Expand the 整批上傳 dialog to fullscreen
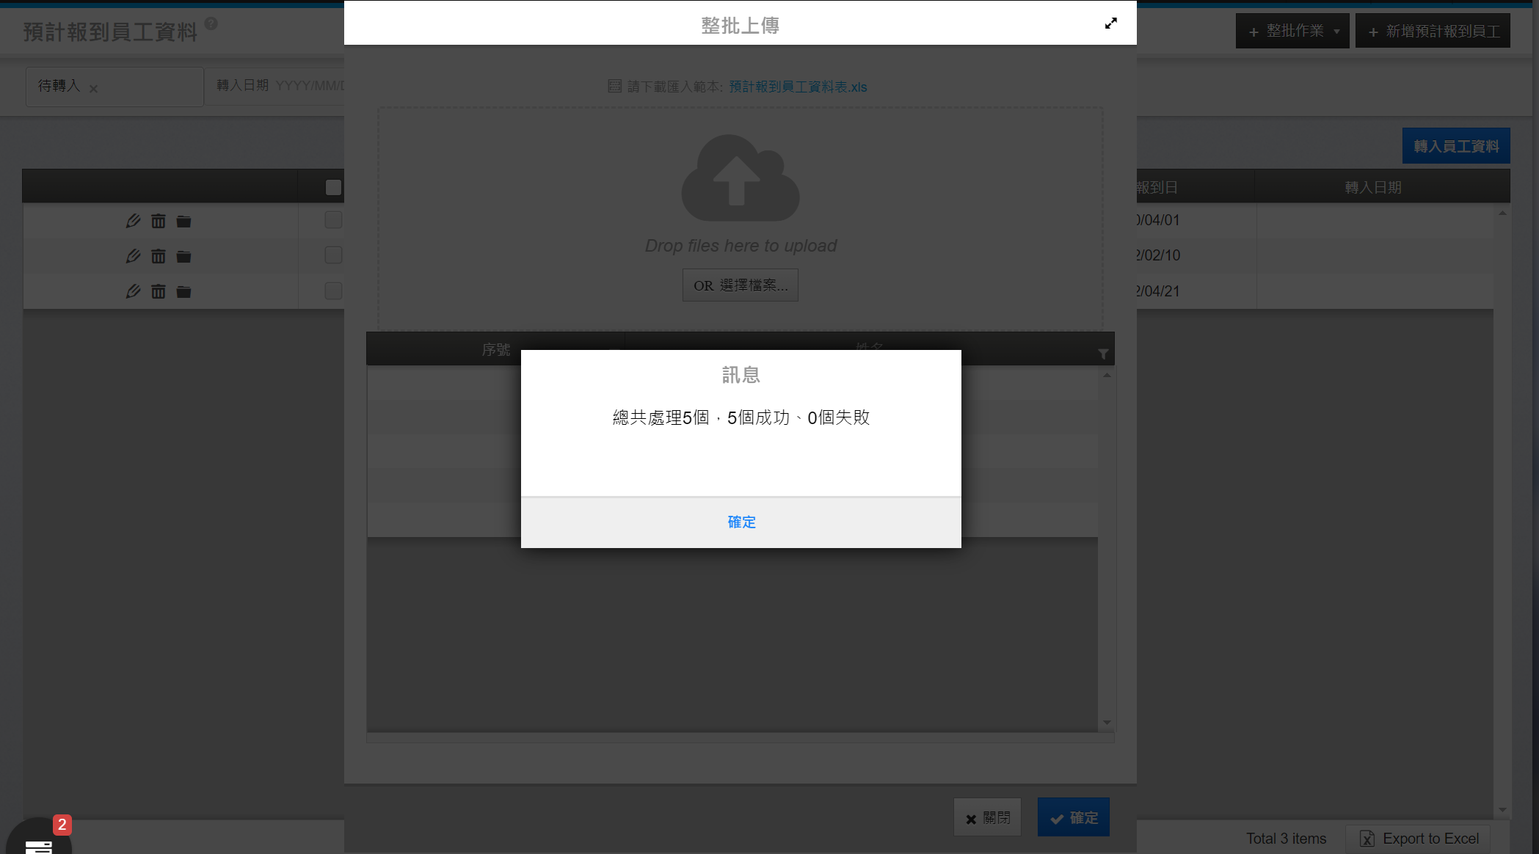 coord(1110,23)
